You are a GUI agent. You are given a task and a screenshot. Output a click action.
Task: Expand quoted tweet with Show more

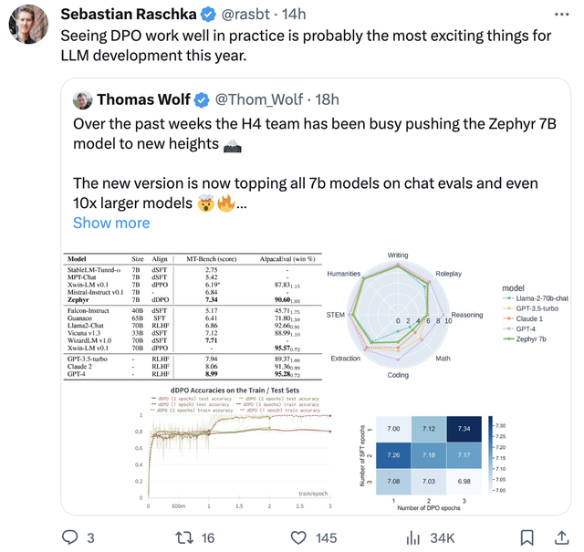click(111, 223)
